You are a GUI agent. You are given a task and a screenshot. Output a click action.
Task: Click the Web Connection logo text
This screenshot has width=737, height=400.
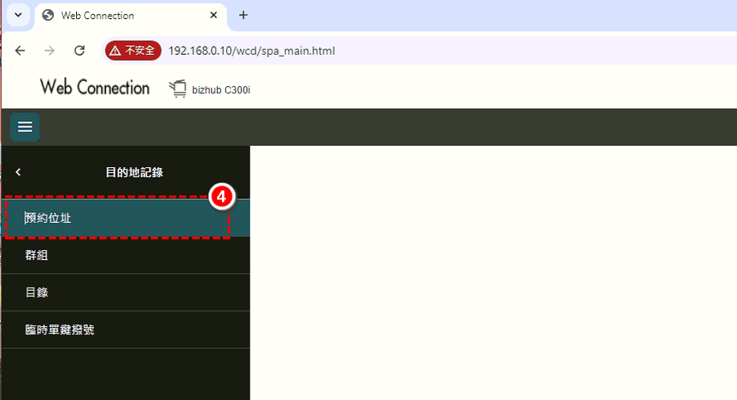pos(94,88)
